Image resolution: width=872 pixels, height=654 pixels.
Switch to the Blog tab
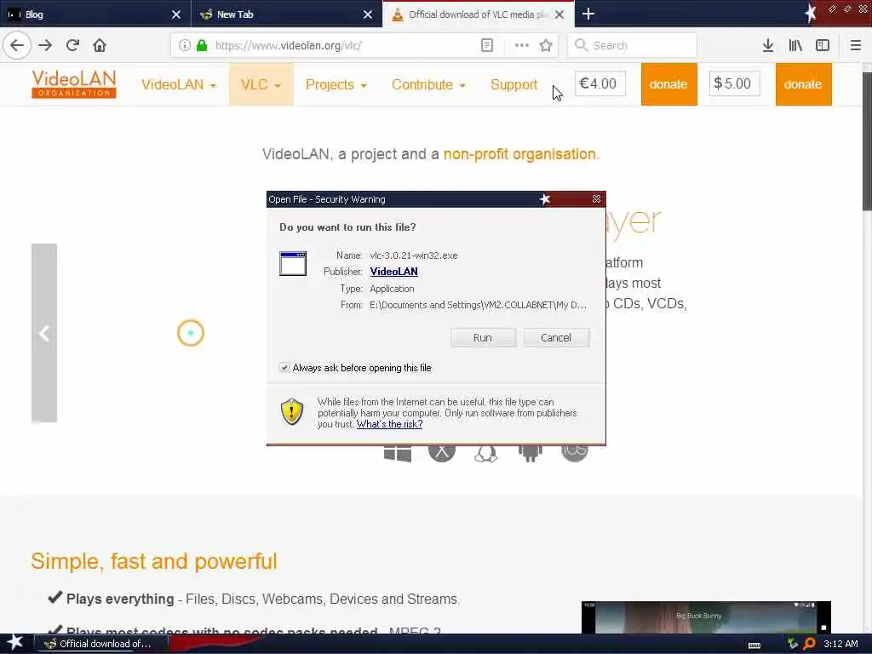click(x=95, y=14)
